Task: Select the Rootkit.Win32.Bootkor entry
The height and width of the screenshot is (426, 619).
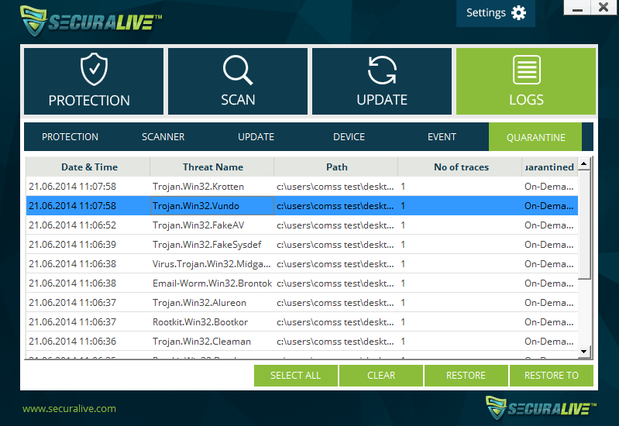Action: point(302,321)
